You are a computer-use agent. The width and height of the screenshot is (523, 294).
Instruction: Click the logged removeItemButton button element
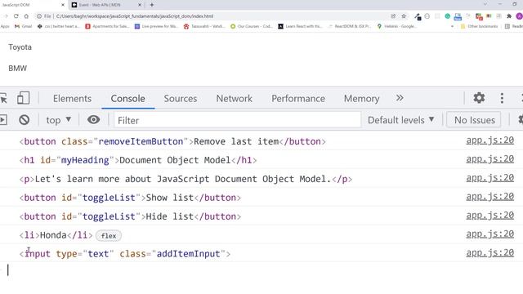172,141
